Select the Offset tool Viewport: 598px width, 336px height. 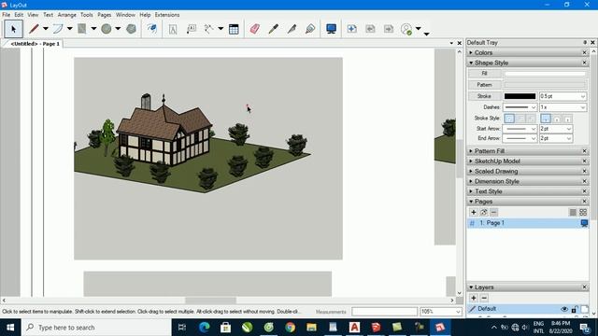[x=151, y=29]
